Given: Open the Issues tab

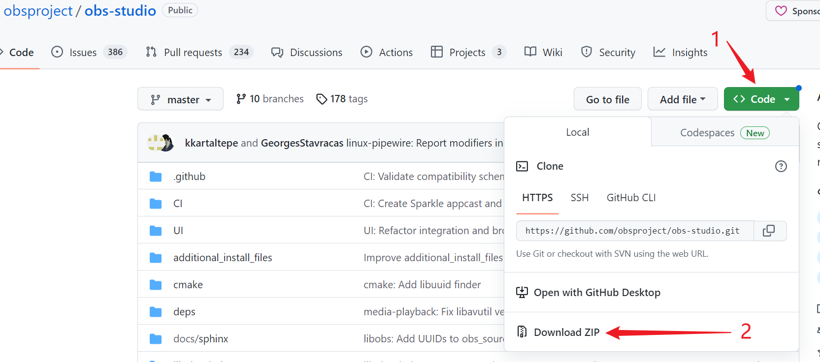Looking at the screenshot, I should pyautogui.click(x=89, y=52).
